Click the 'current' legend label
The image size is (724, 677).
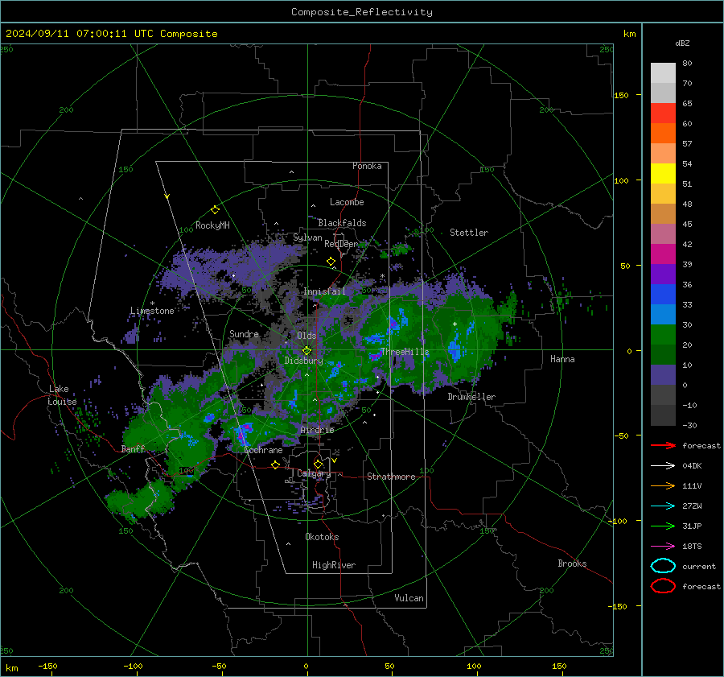[698, 567]
